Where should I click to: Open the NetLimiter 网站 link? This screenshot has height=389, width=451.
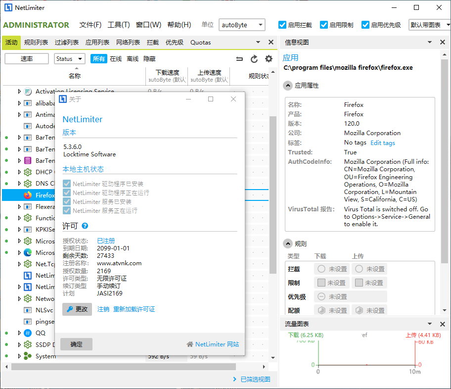click(217, 344)
